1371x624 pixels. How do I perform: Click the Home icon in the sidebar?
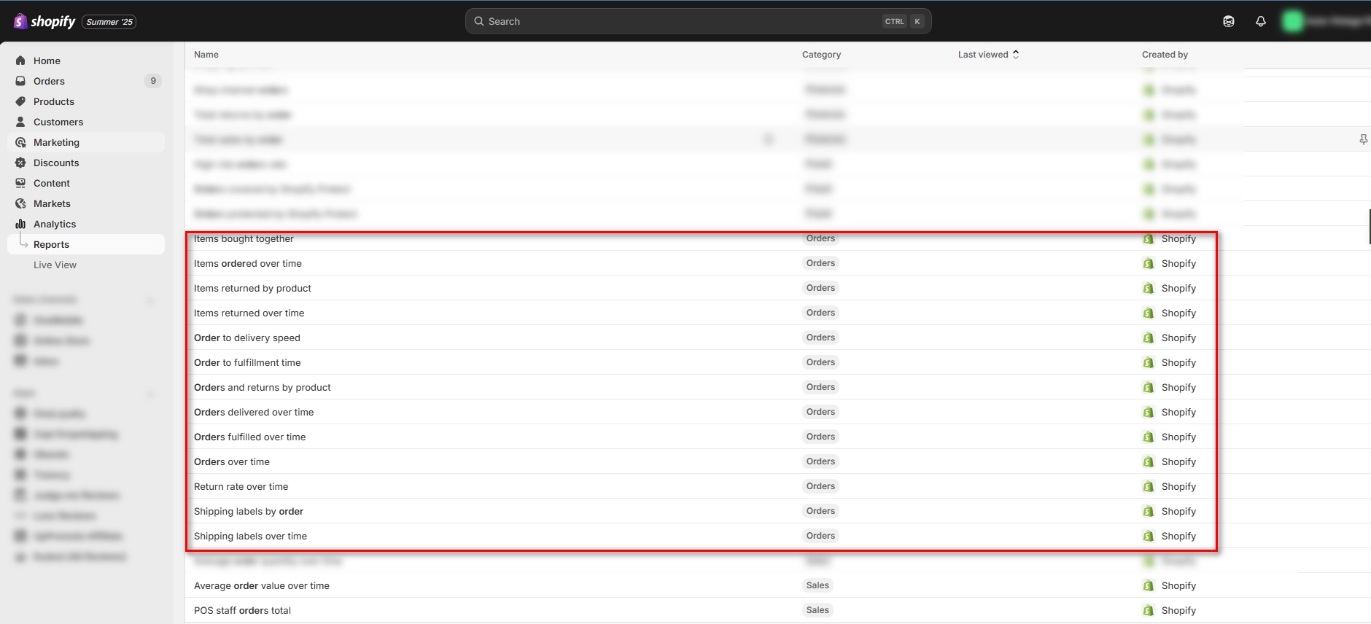(20, 61)
